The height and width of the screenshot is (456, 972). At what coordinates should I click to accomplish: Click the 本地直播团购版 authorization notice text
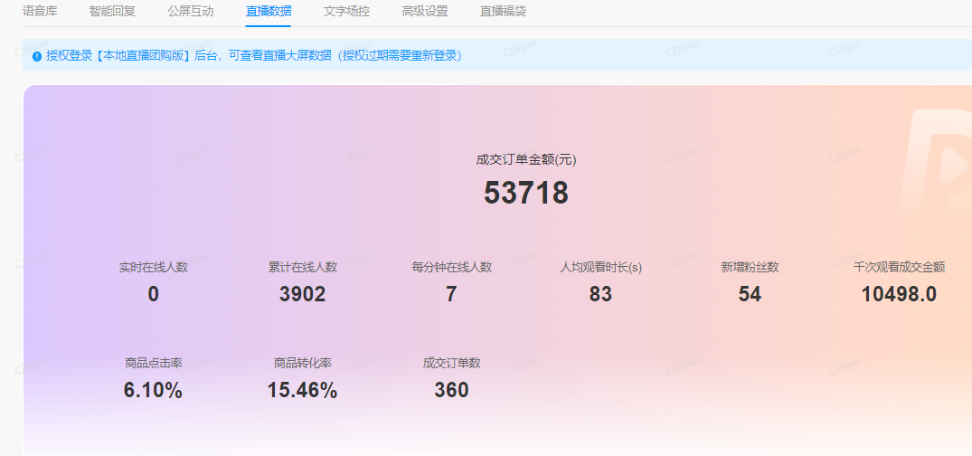(x=253, y=56)
